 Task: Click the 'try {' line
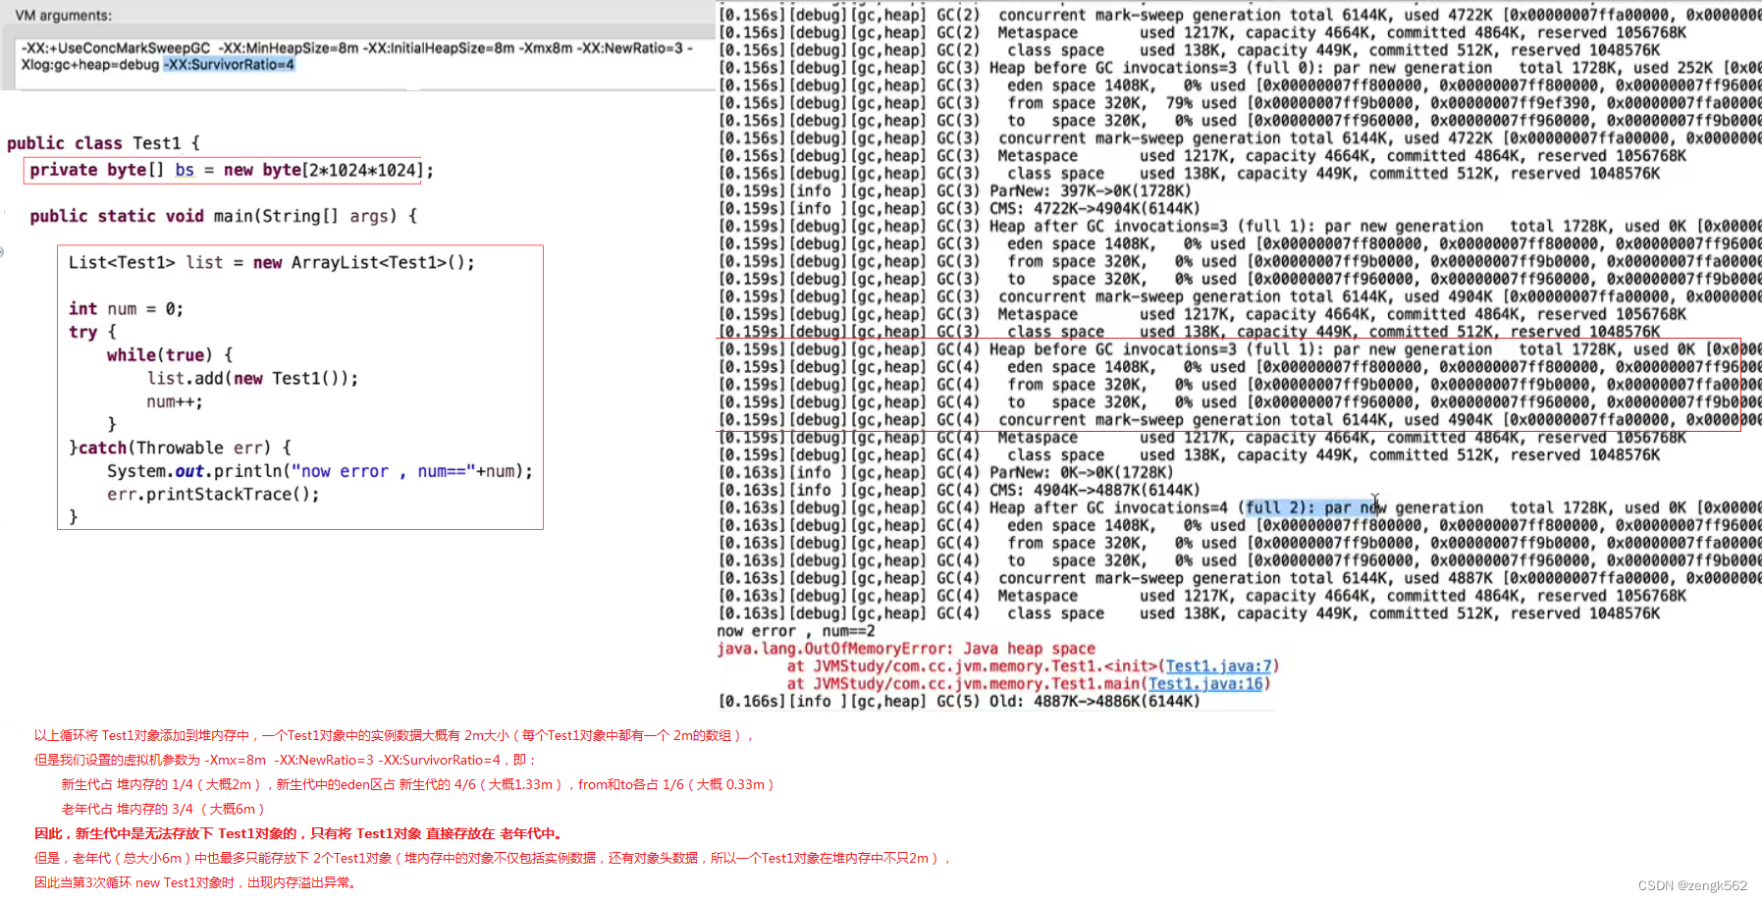tap(92, 333)
